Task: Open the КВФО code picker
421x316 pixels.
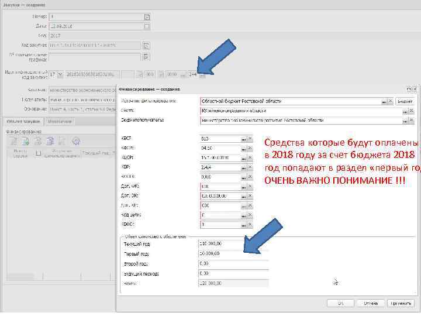Action: pos(243,225)
